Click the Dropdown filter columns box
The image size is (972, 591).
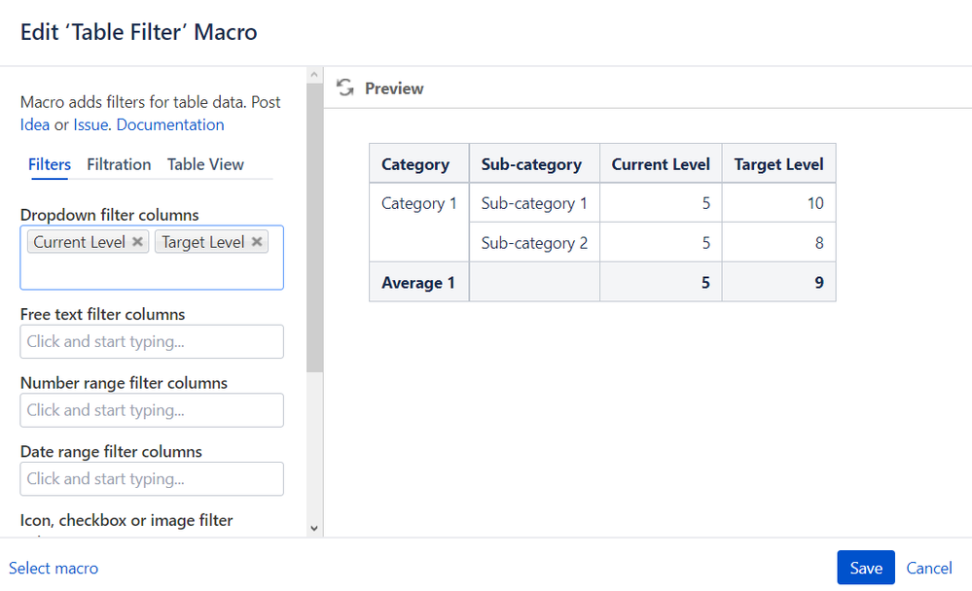[151, 272]
